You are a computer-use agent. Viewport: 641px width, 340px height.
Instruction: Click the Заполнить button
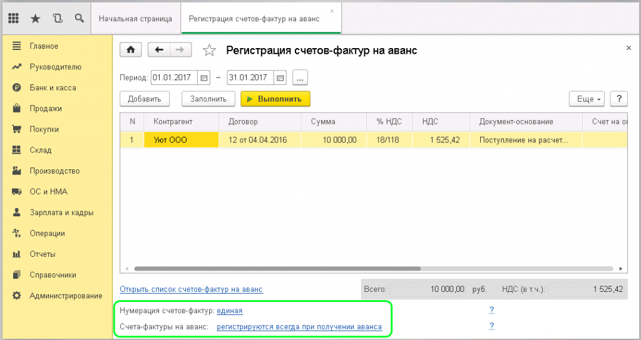(208, 99)
